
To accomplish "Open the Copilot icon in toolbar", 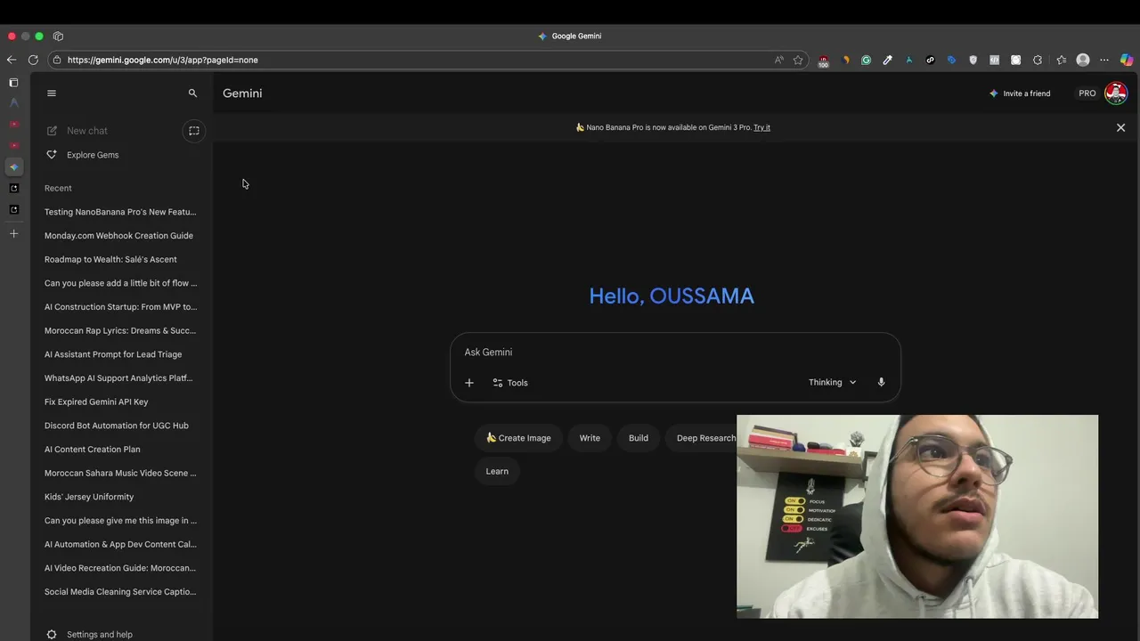I will (x=1127, y=60).
